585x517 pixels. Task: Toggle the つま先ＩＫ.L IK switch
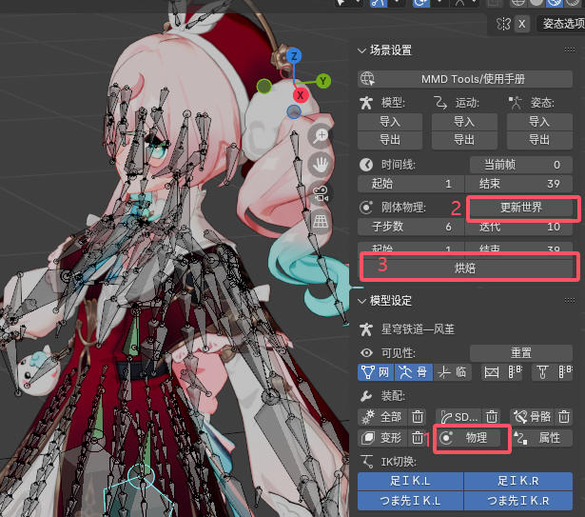410,501
